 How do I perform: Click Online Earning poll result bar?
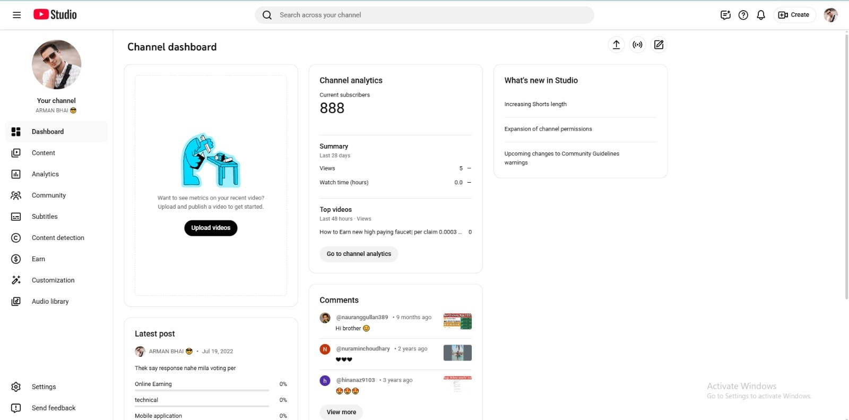(x=202, y=390)
